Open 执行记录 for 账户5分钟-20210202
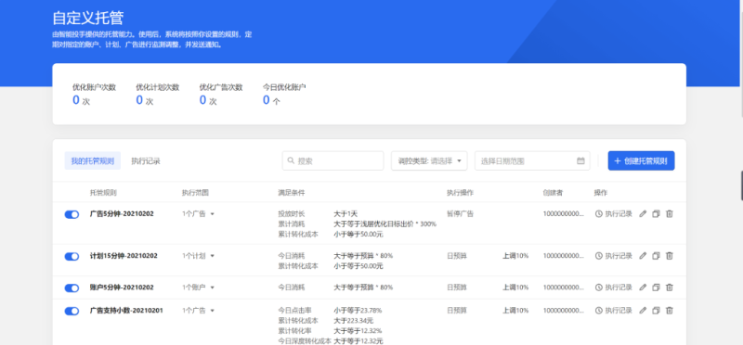 pyautogui.click(x=614, y=287)
